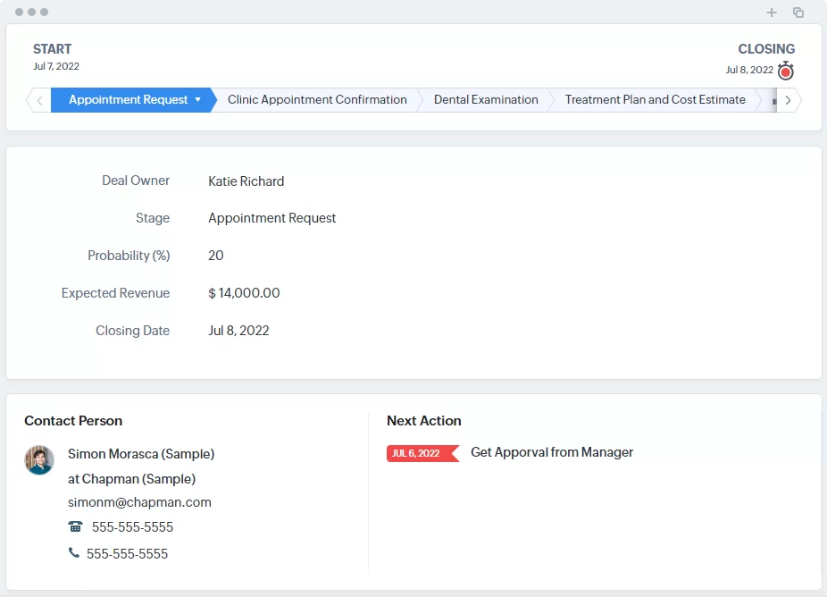Click the Deal Owner value Katie Richard
Viewport: 827px width, 597px height.
[x=246, y=181]
